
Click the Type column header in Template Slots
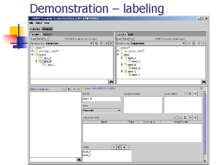point(131,122)
